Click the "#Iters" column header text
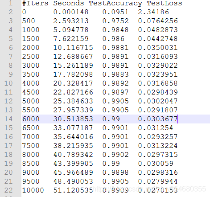 (x=35, y=3)
